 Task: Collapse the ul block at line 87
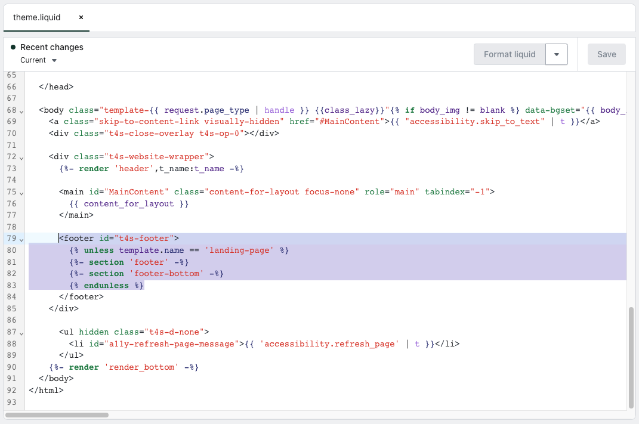tap(21, 333)
